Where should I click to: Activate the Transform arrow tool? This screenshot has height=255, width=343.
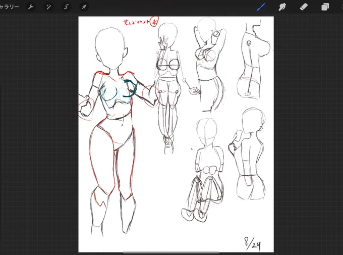(x=84, y=7)
